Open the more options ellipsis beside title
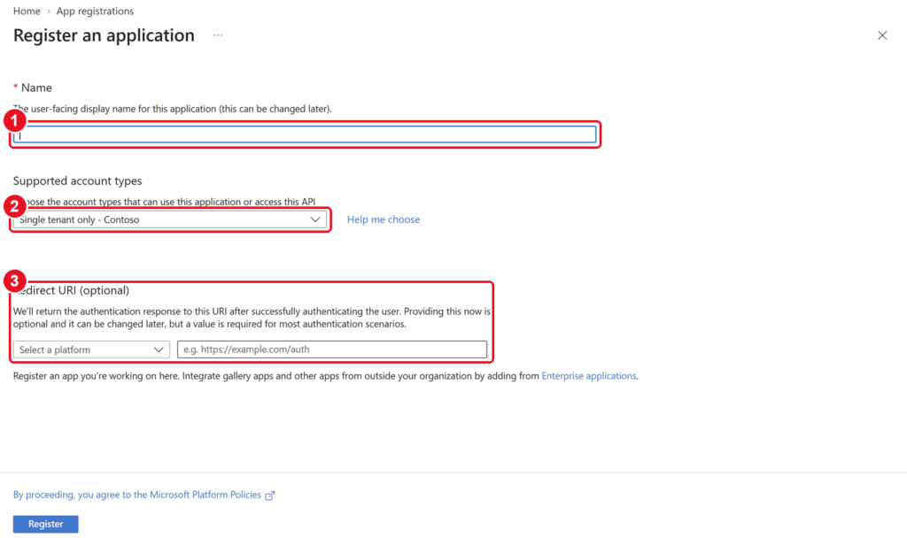The width and height of the screenshot is (907, 538). (x=218, y=35)
